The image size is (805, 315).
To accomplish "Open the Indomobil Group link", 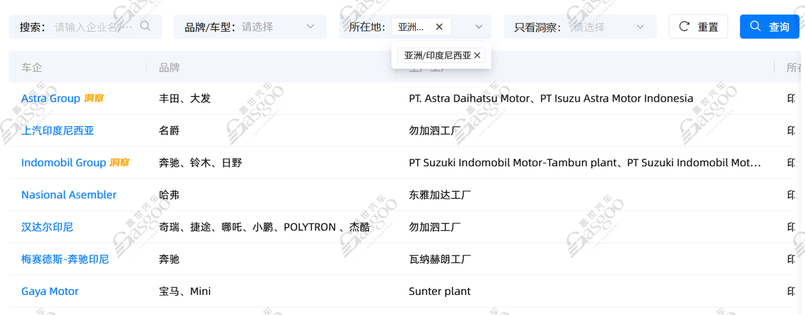I will (x=63, y=163).
